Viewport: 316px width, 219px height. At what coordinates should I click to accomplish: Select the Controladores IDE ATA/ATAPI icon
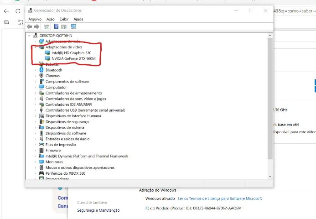41,104
